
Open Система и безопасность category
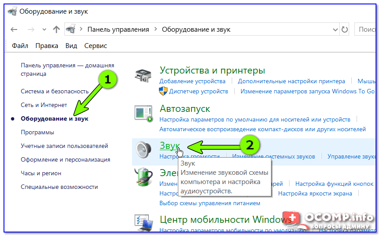[55, 92]
